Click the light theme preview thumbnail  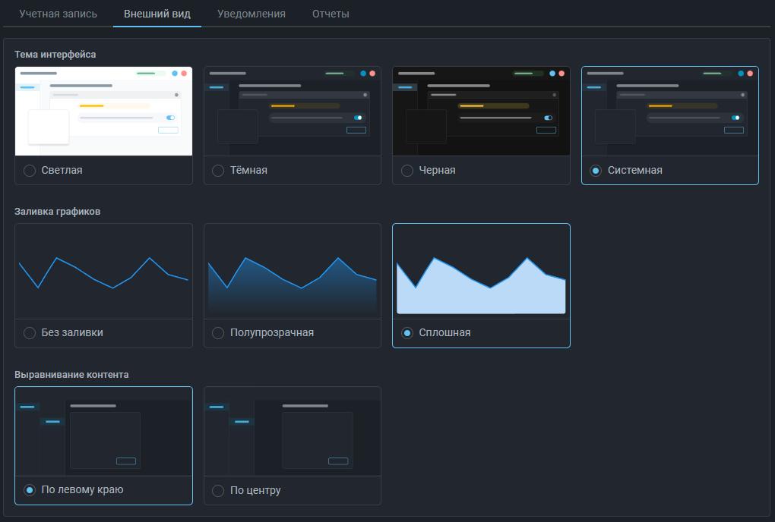(103, 111)
